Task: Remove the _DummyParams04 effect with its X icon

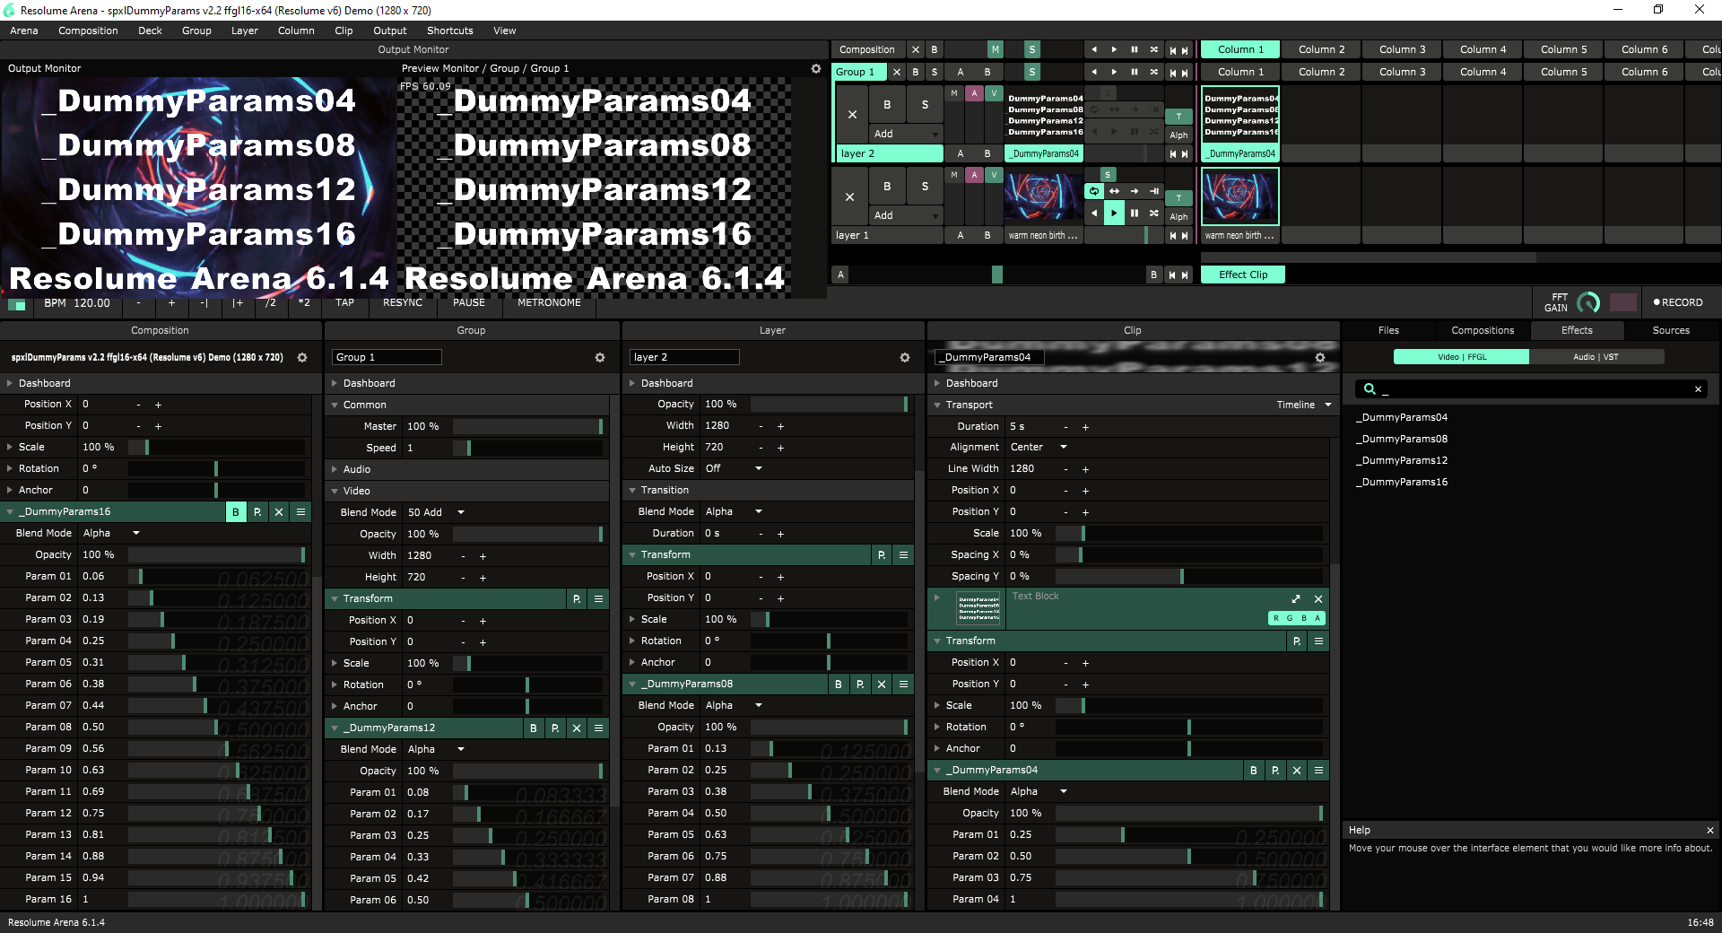Action: pyautogui.click(x=1296, y=771)
